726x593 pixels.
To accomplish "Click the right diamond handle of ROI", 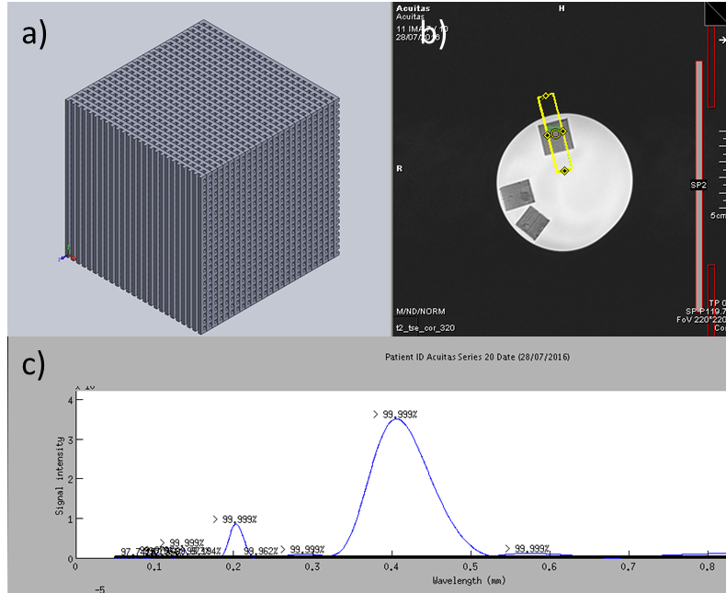I will click(563, 132).
